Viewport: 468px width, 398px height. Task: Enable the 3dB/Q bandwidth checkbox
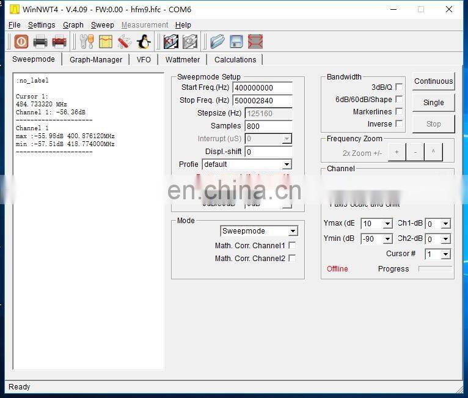pyautogui.click(x=399, y=87)
